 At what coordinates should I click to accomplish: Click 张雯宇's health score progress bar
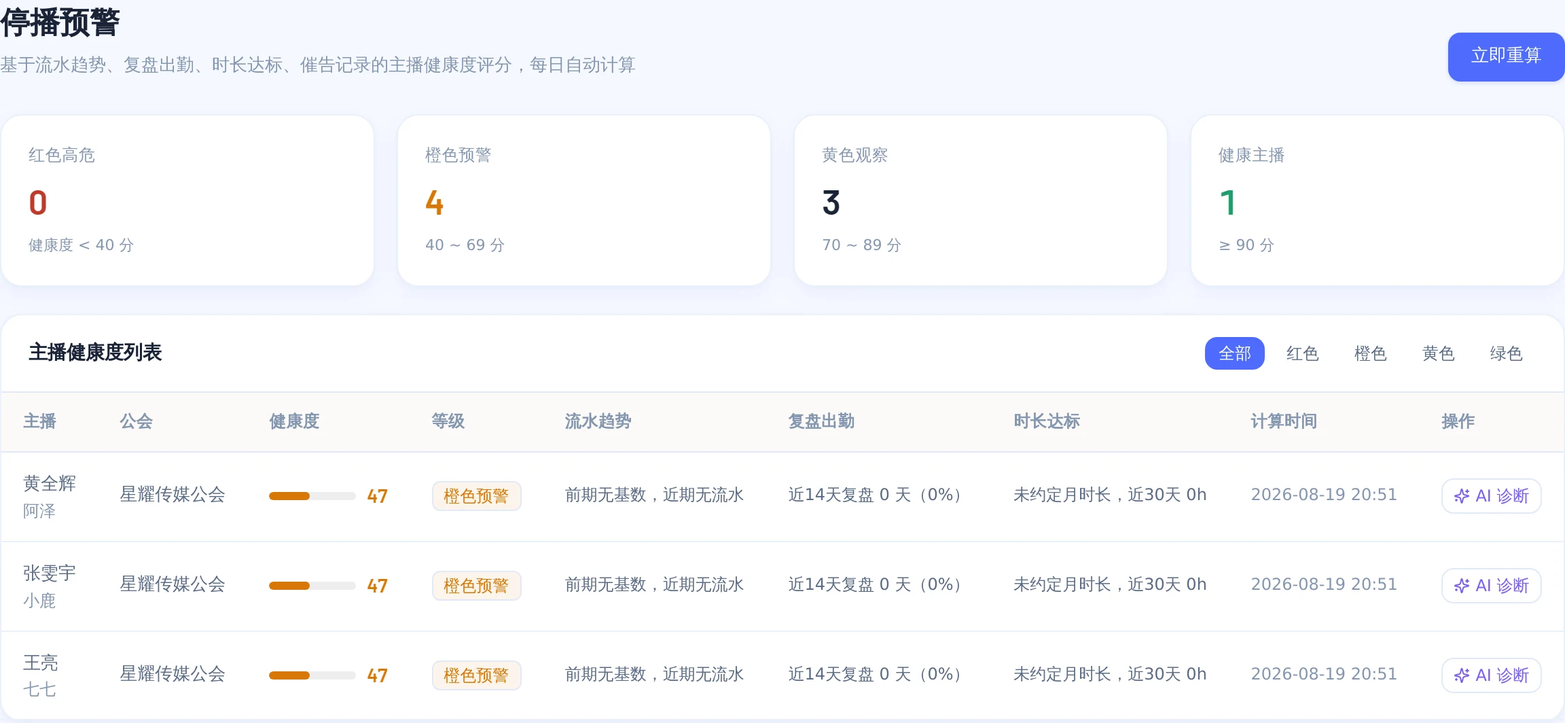(x=312, y=586)
